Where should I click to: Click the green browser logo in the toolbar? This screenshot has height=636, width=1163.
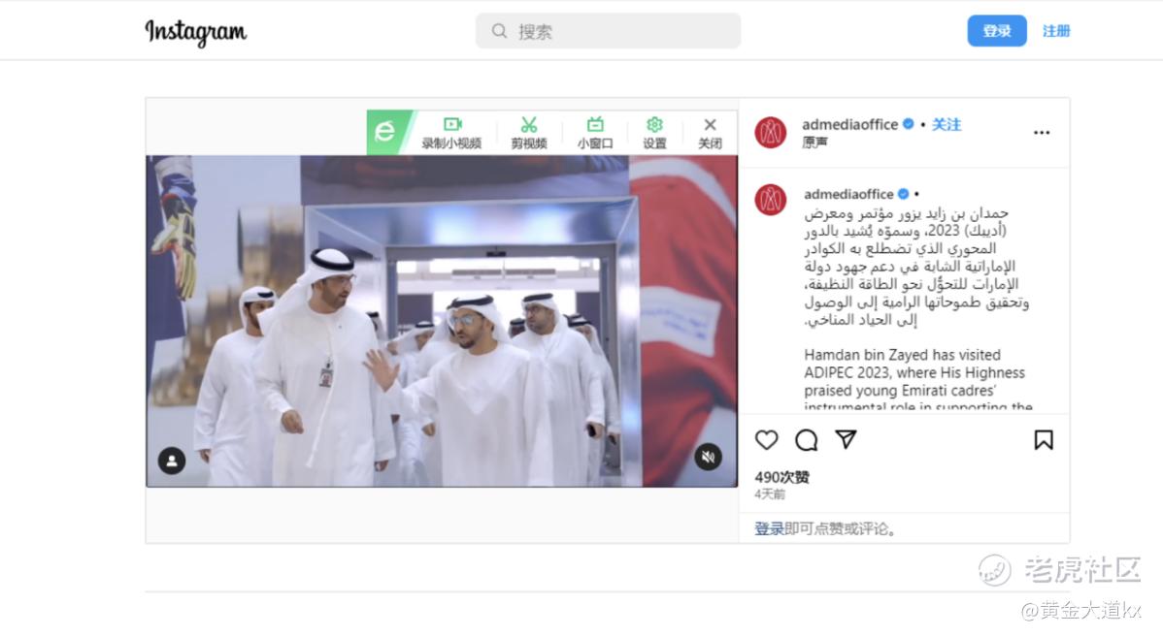pos(386,133)
